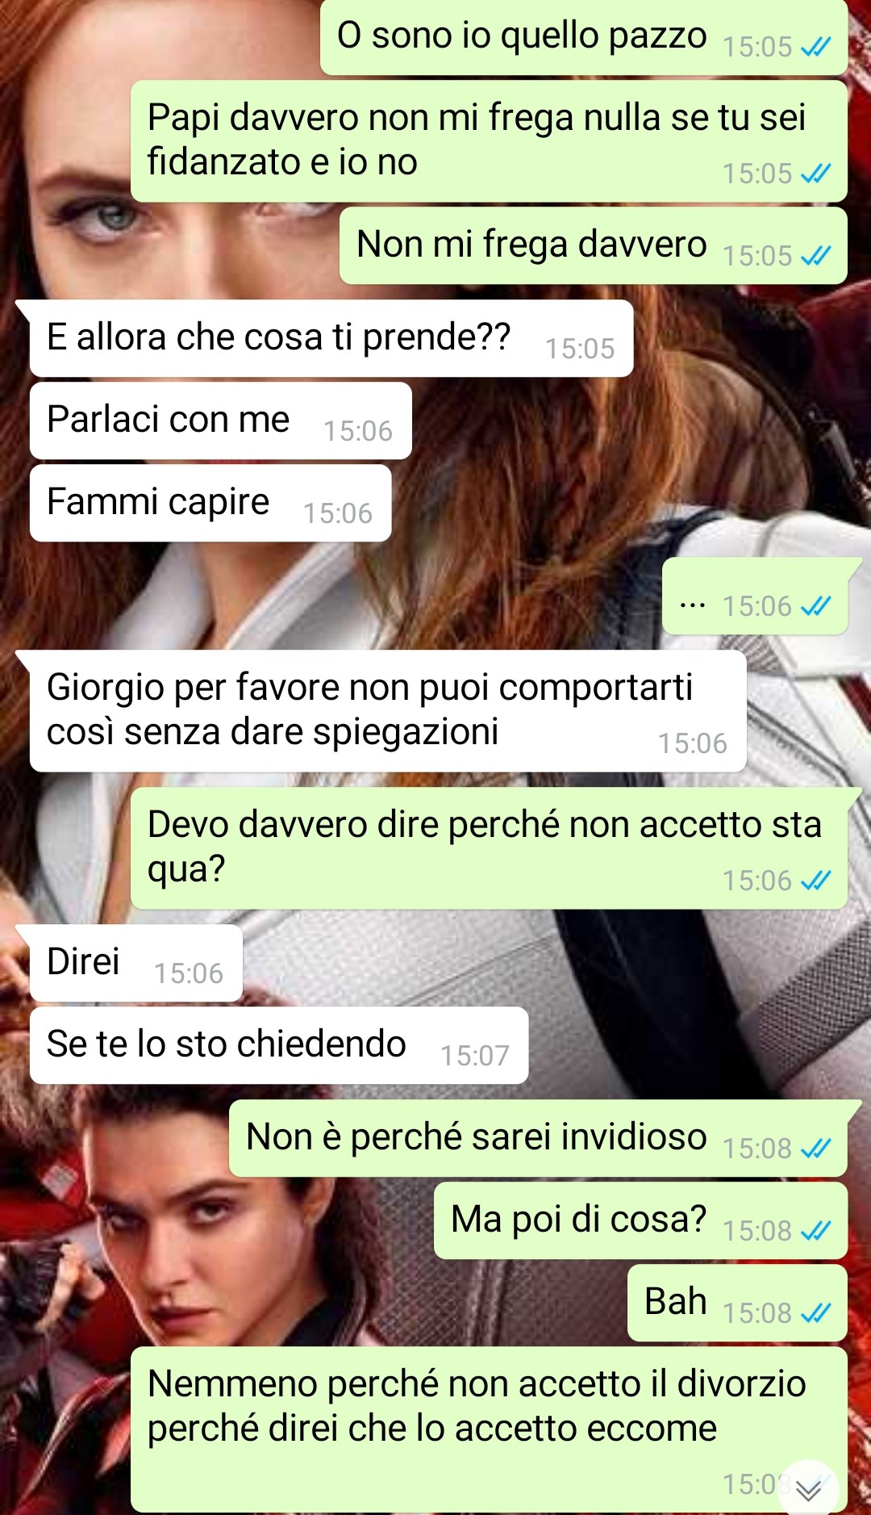The image size is (871, 1515).
Task: Tap the read receipt ticks on the '...' message
Action: (x=815, y=607)
